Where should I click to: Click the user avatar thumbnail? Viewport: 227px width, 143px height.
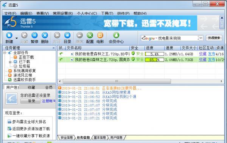12,99
